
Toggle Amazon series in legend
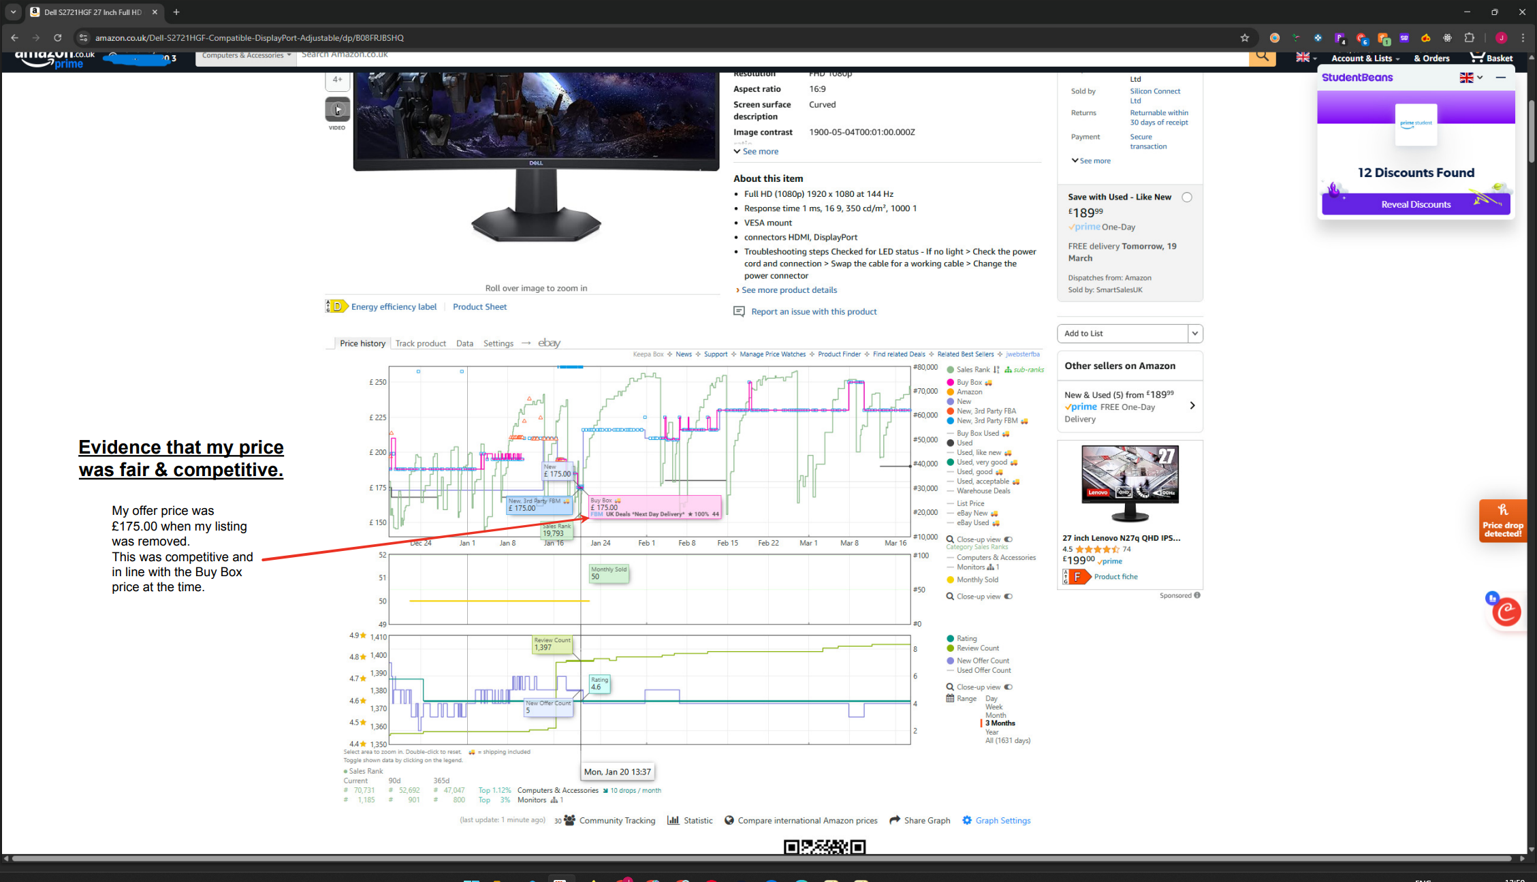(x=964, y=392)
